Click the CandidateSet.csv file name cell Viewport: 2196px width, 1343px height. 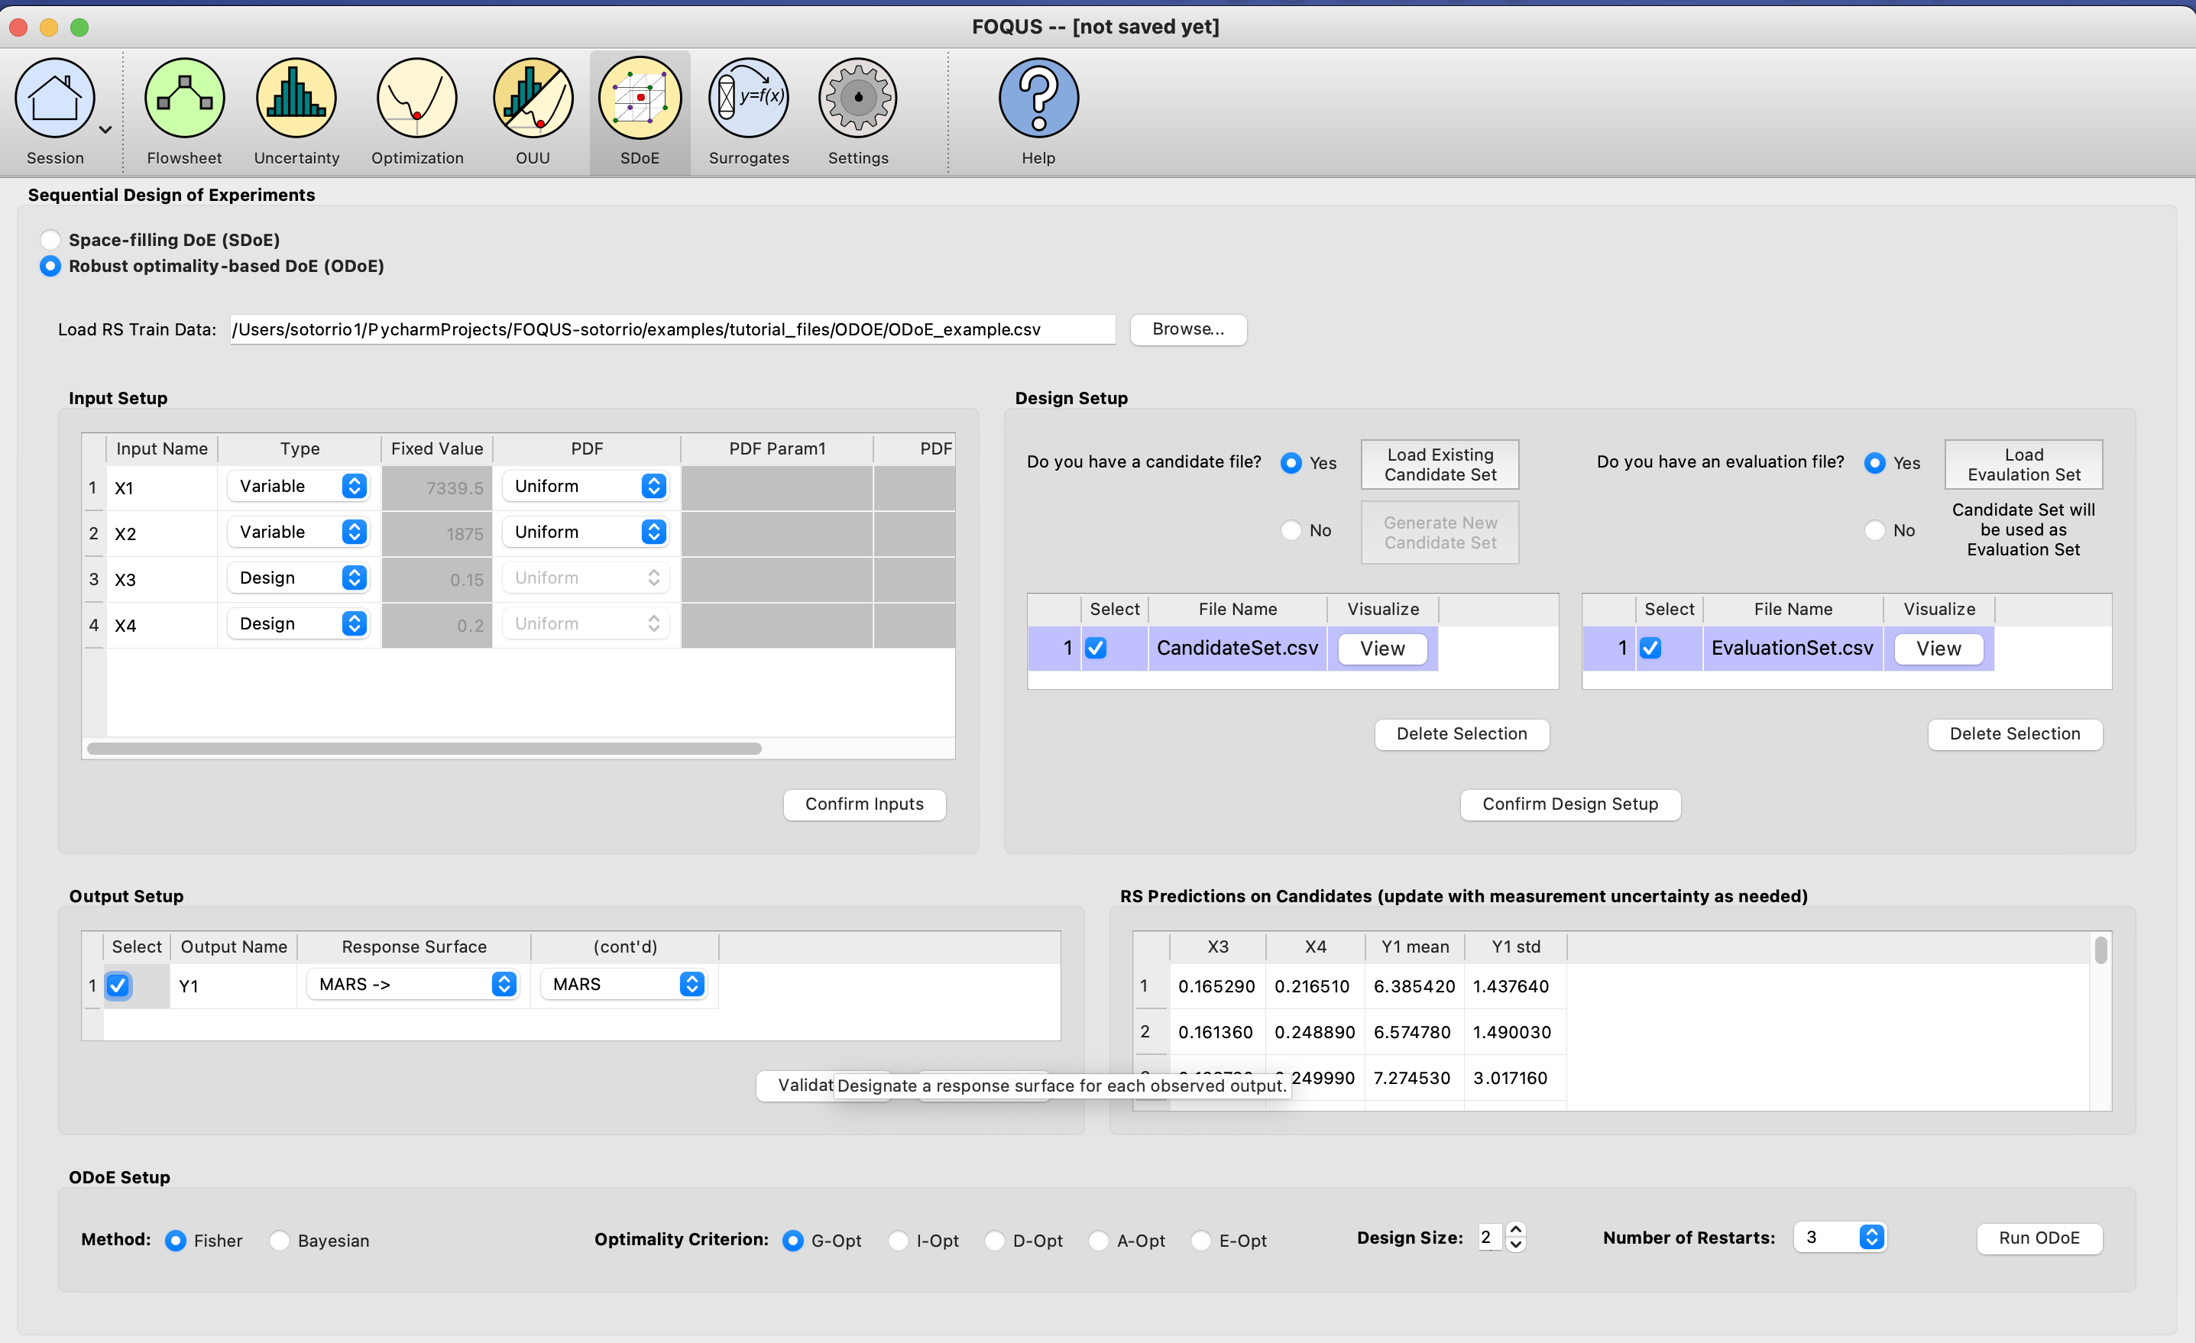1237,648
